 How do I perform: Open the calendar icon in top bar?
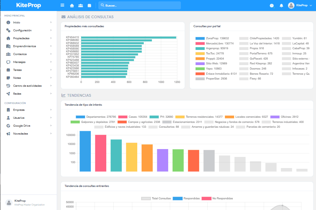(x=89, y=6)
